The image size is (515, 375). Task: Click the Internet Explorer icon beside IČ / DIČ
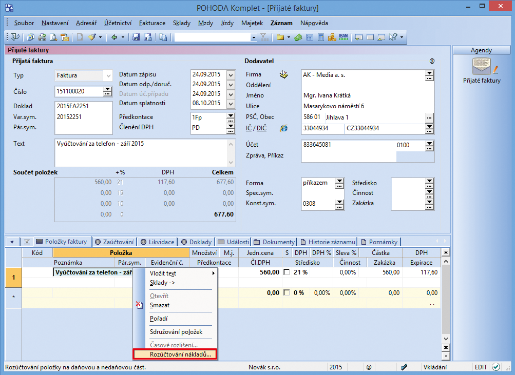(x=284, y=128)
